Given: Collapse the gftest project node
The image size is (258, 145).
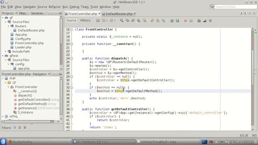Looking at the screenshot, I should [3, 56].
